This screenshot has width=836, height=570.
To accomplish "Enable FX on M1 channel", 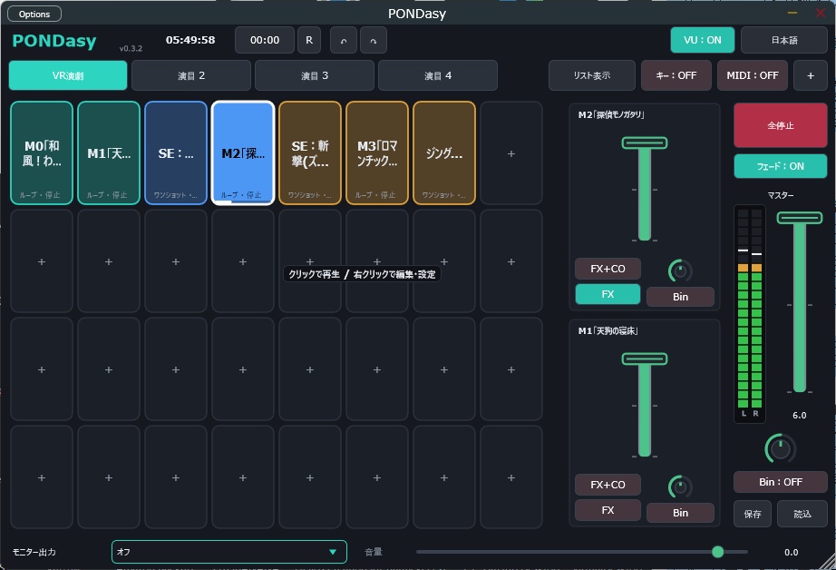I will pos(608,510).
